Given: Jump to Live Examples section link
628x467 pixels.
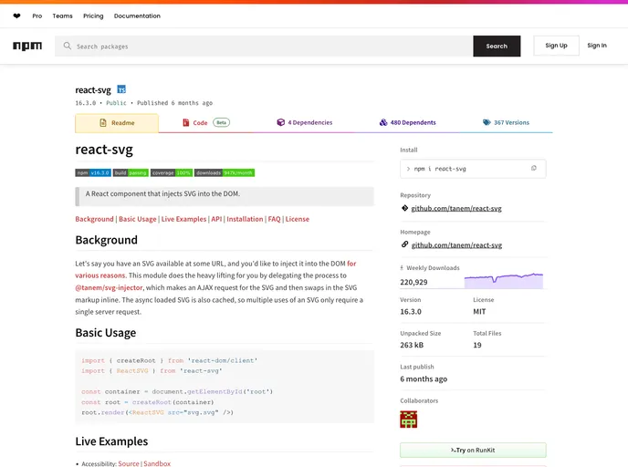Looking at the screenshot, I should 183,219.
